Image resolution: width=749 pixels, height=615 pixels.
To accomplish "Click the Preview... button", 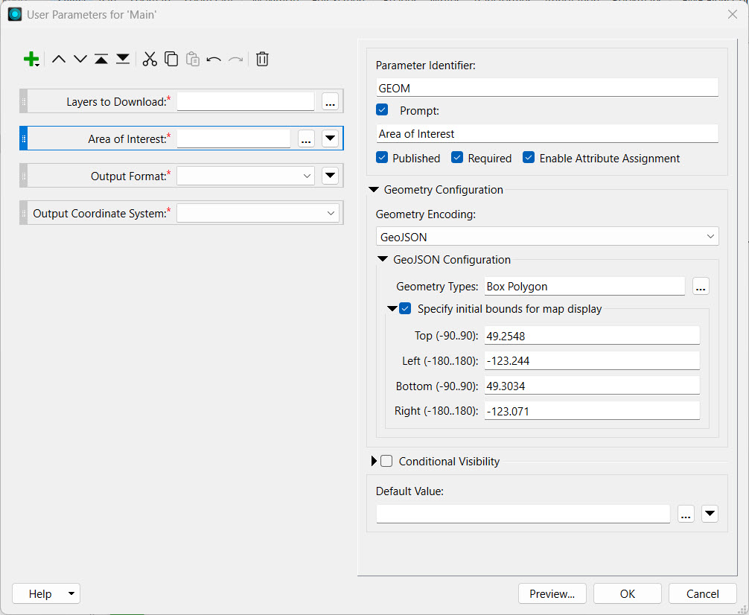I will pyautogui.click(x=552, y=593).
